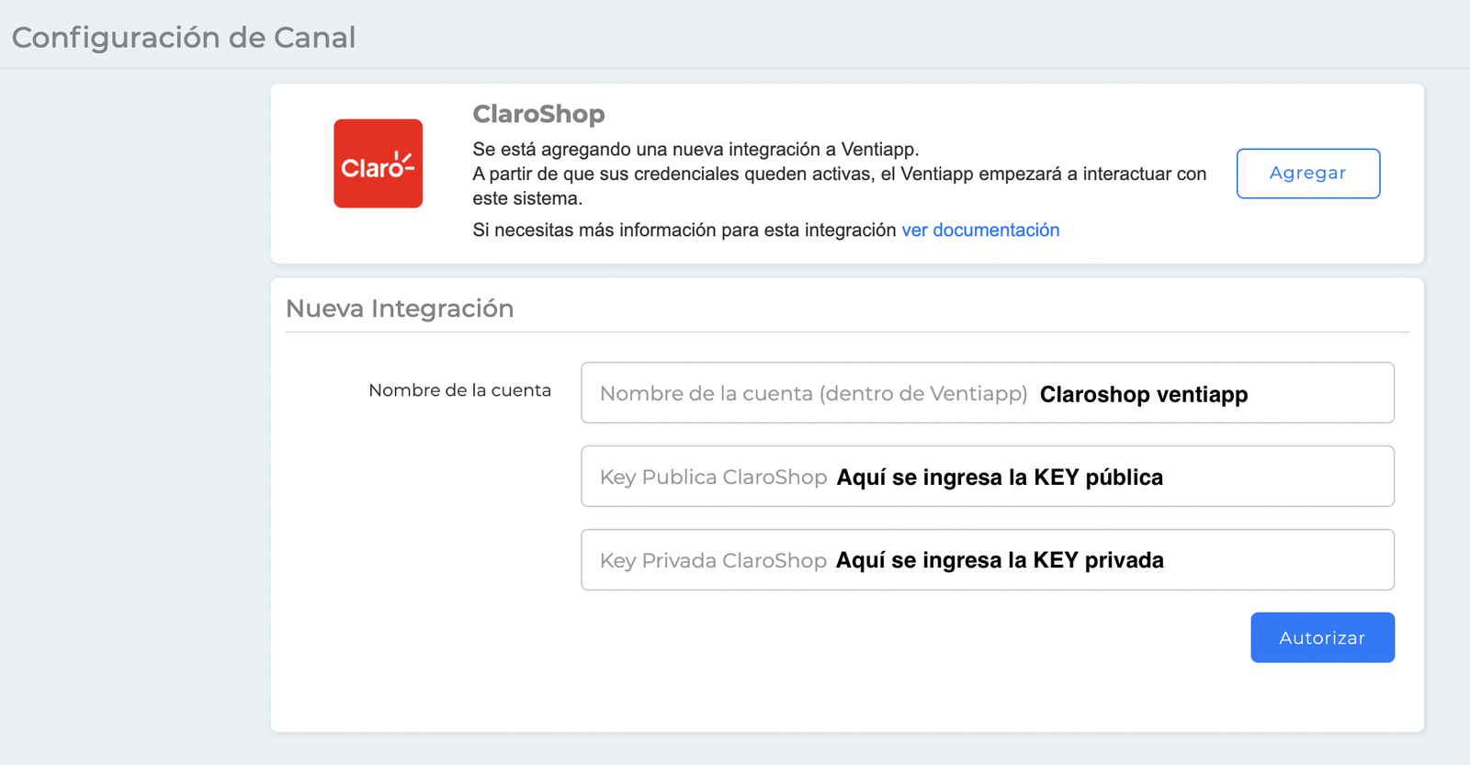
Task: Open the ver documentación link
Action: 980,230
